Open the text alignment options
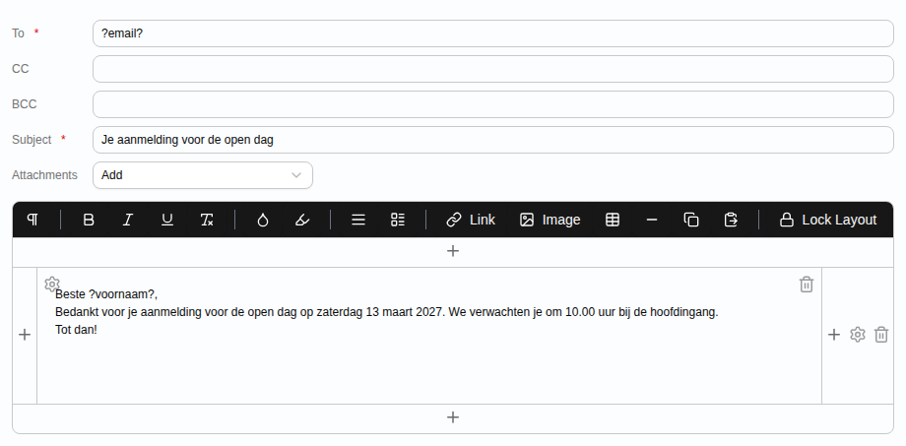The image size is (906, 446). tap(358, 220)
